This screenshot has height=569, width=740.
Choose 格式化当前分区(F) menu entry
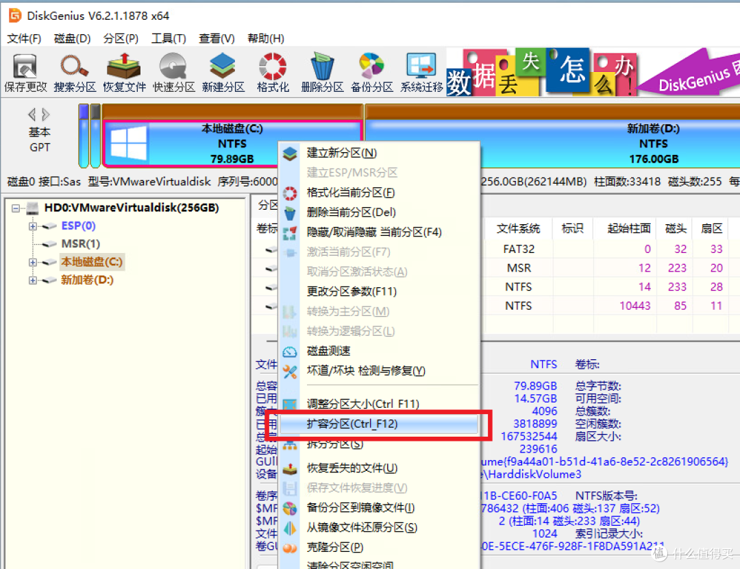tap(379, 193)
